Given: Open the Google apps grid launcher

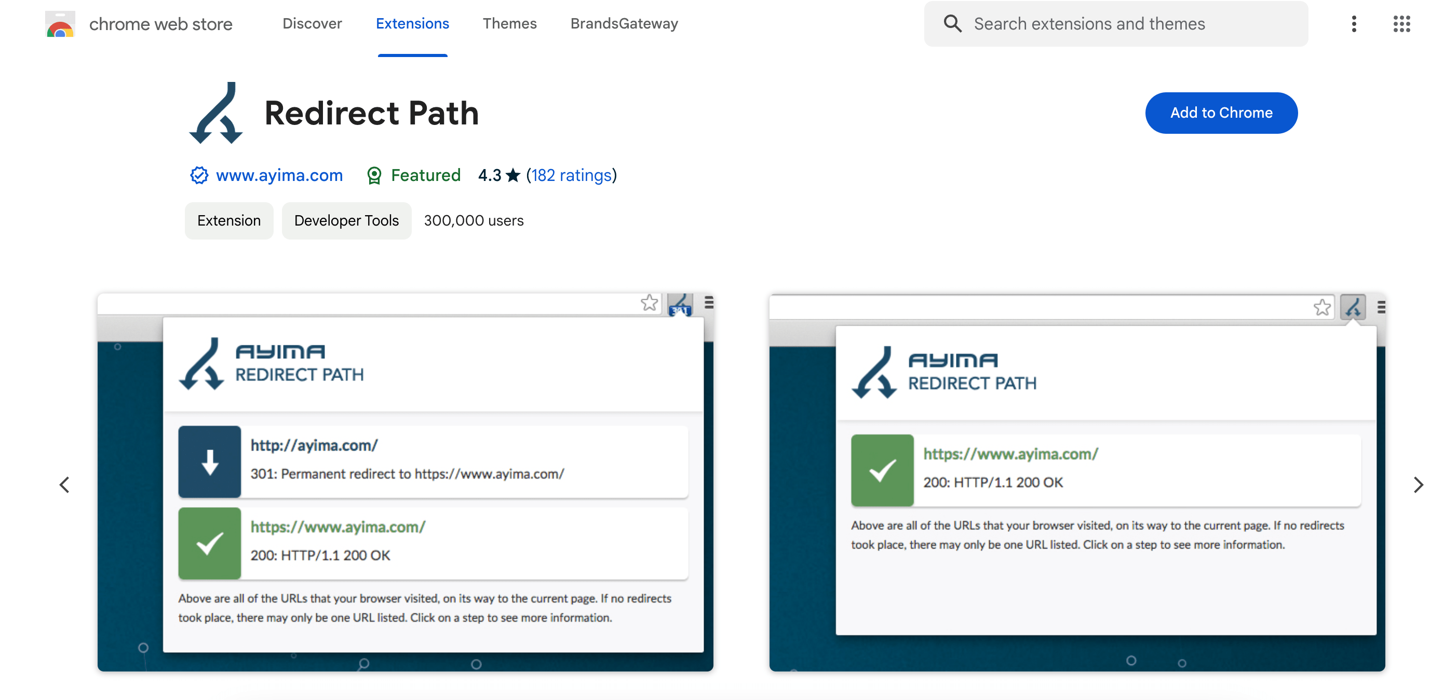Looking at the screenshot, I should (x=1401, y=24).
